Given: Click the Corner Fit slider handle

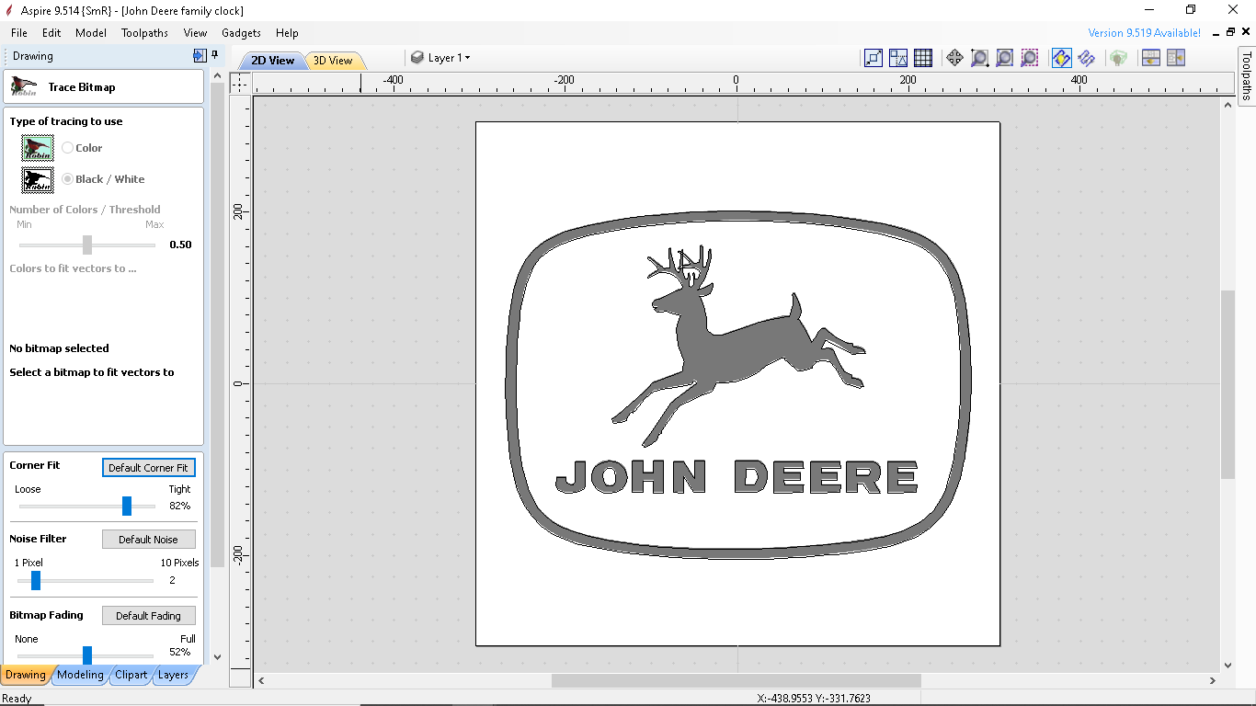Looking at the screenshot, I should click(x=127, y=506).
